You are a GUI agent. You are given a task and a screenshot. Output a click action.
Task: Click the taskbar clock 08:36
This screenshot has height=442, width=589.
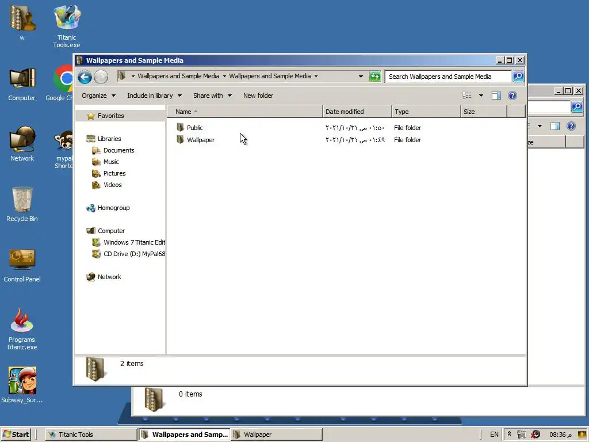click(560, 435)
